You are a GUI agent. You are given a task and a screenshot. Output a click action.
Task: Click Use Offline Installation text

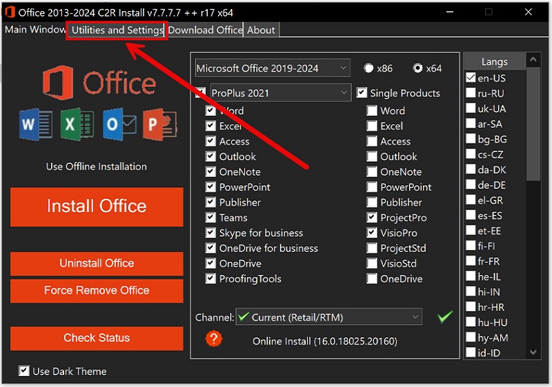(x=97, y=167)
